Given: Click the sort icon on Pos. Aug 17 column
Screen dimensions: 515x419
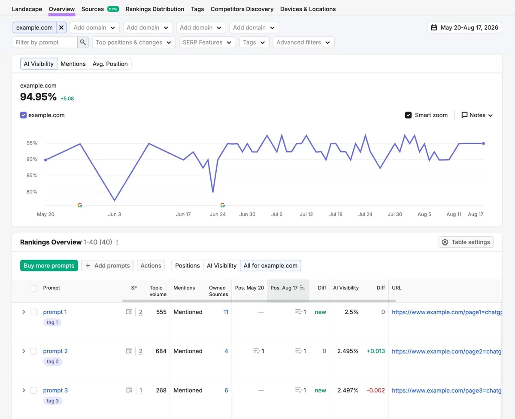Looking at the screenshot, I should tap(303, 288).
